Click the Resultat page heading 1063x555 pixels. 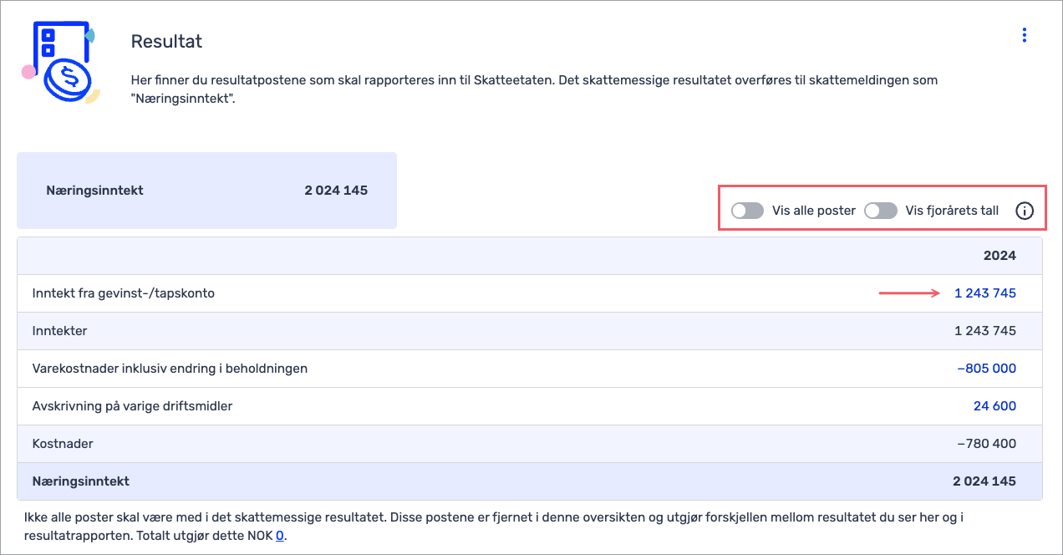coord(166,41)
